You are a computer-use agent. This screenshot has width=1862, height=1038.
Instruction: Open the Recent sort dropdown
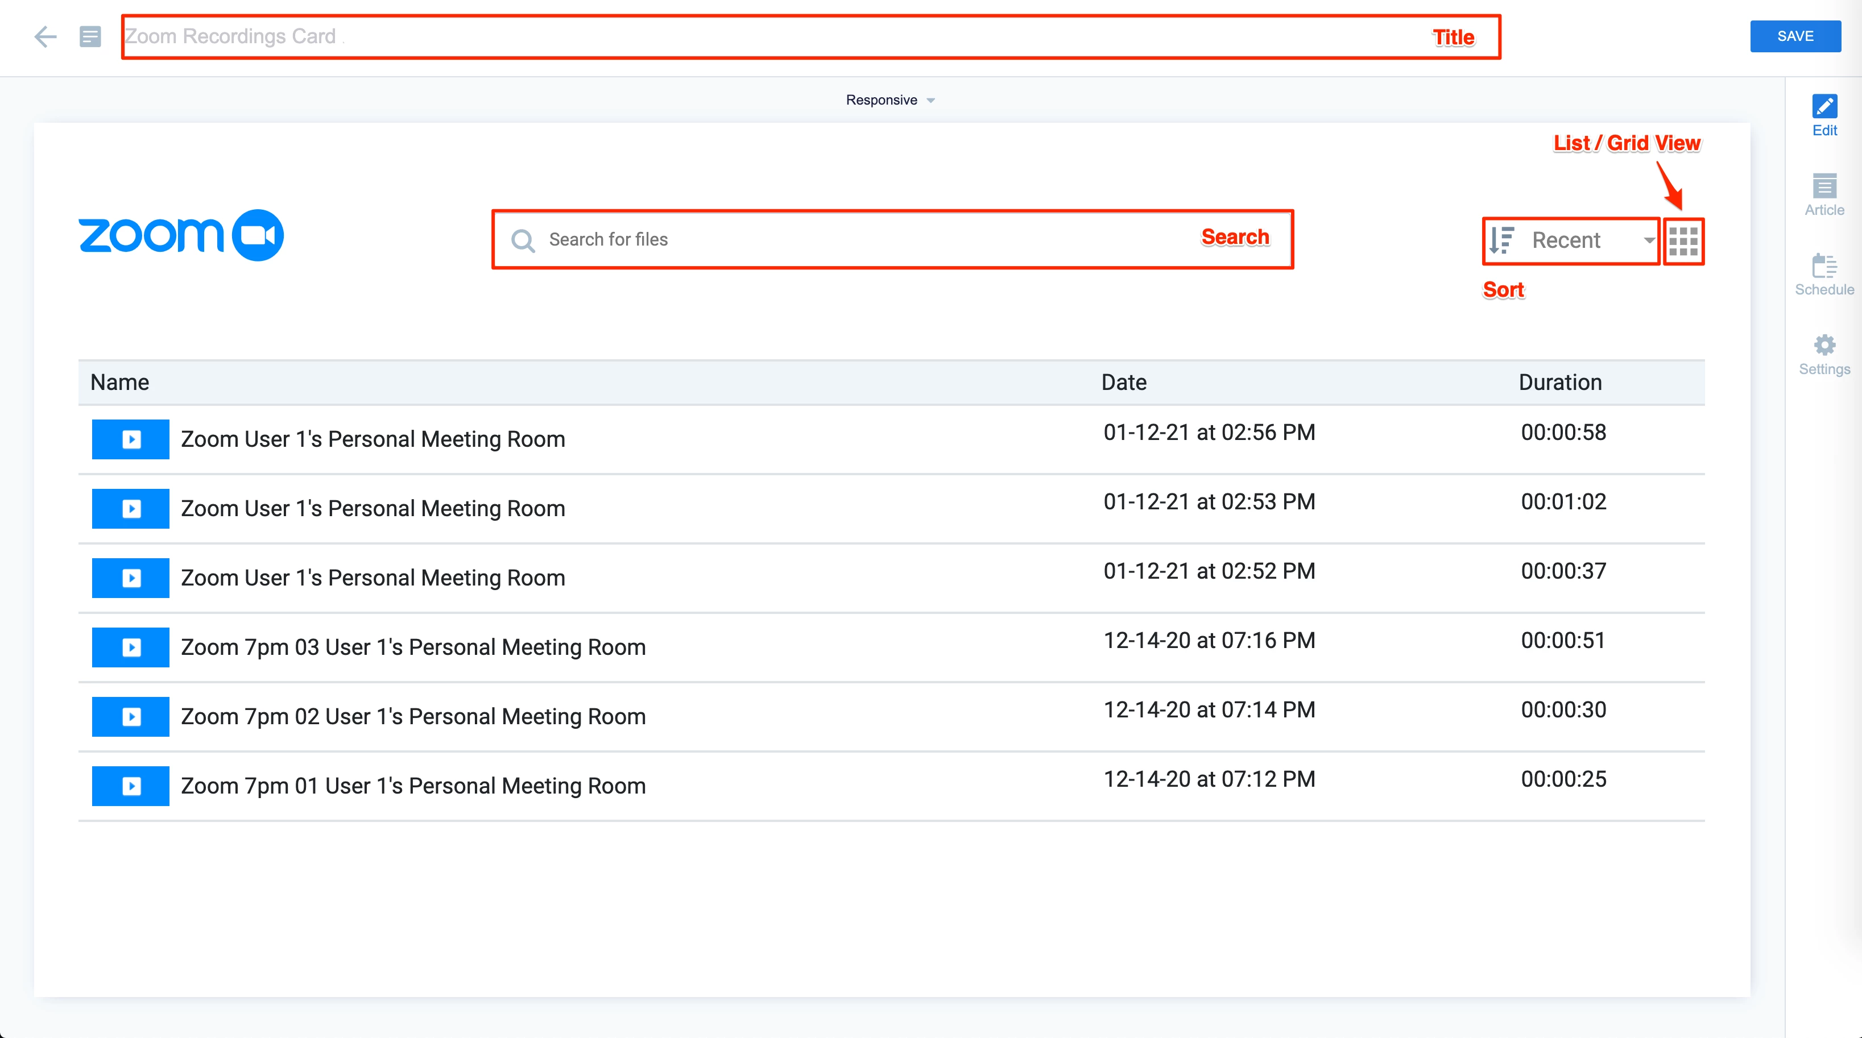click(1583, 240)
